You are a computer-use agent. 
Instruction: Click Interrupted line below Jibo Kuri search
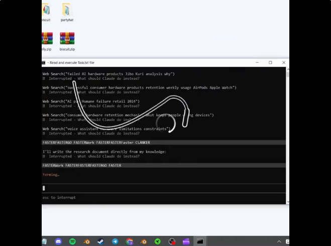(x=91, y=78)
